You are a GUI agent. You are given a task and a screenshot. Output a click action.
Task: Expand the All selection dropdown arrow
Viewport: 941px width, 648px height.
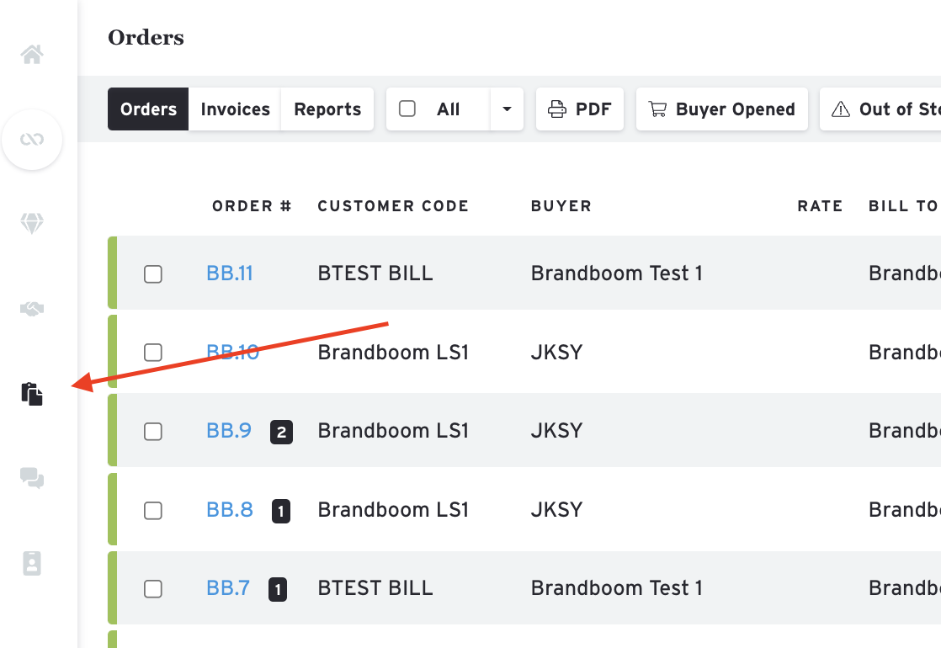[x=507, y=109]
